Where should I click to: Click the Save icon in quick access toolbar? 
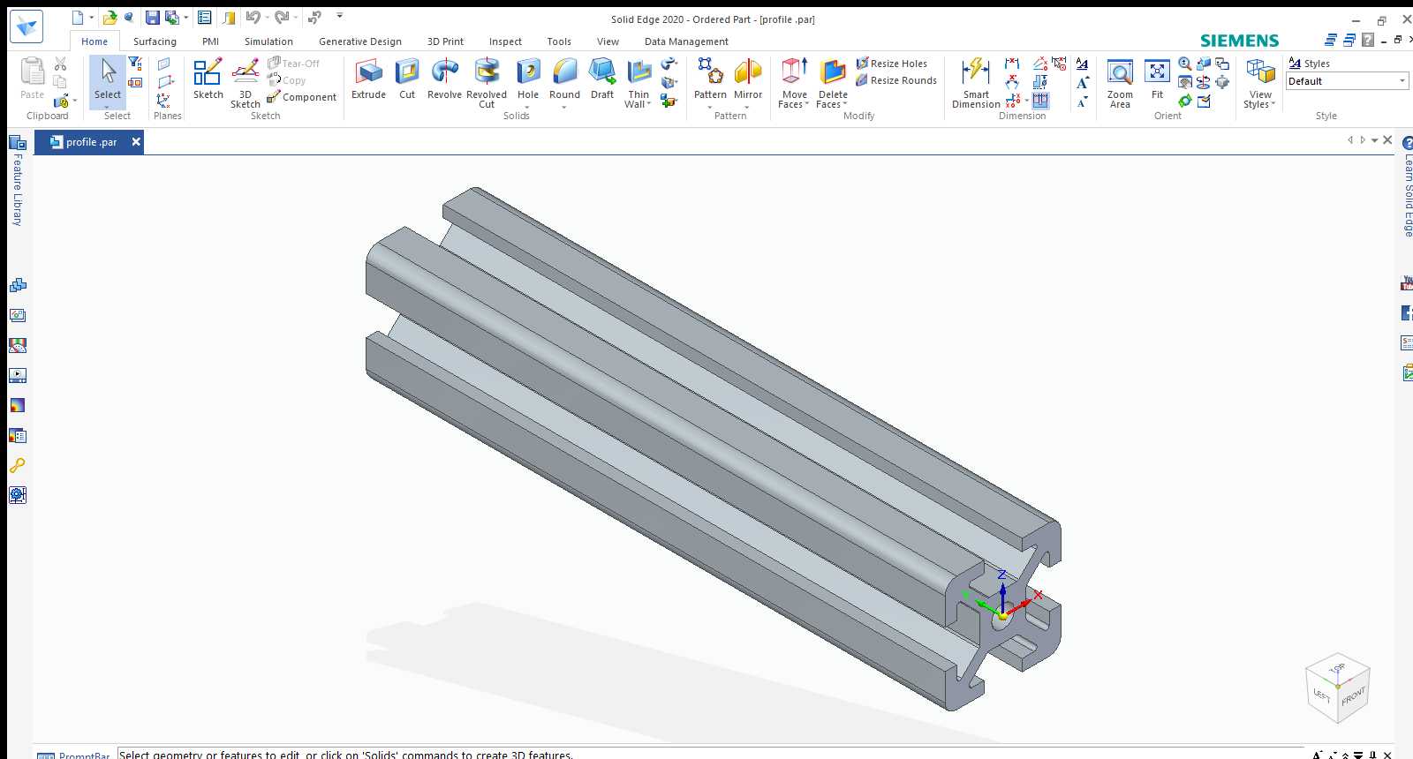click(152, 18)
